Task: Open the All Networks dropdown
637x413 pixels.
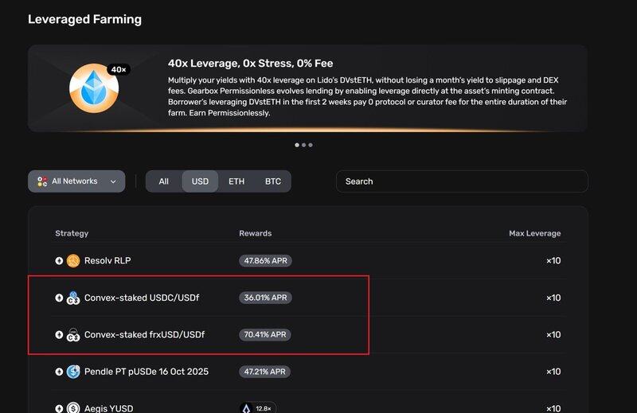Action: point(76,181)
